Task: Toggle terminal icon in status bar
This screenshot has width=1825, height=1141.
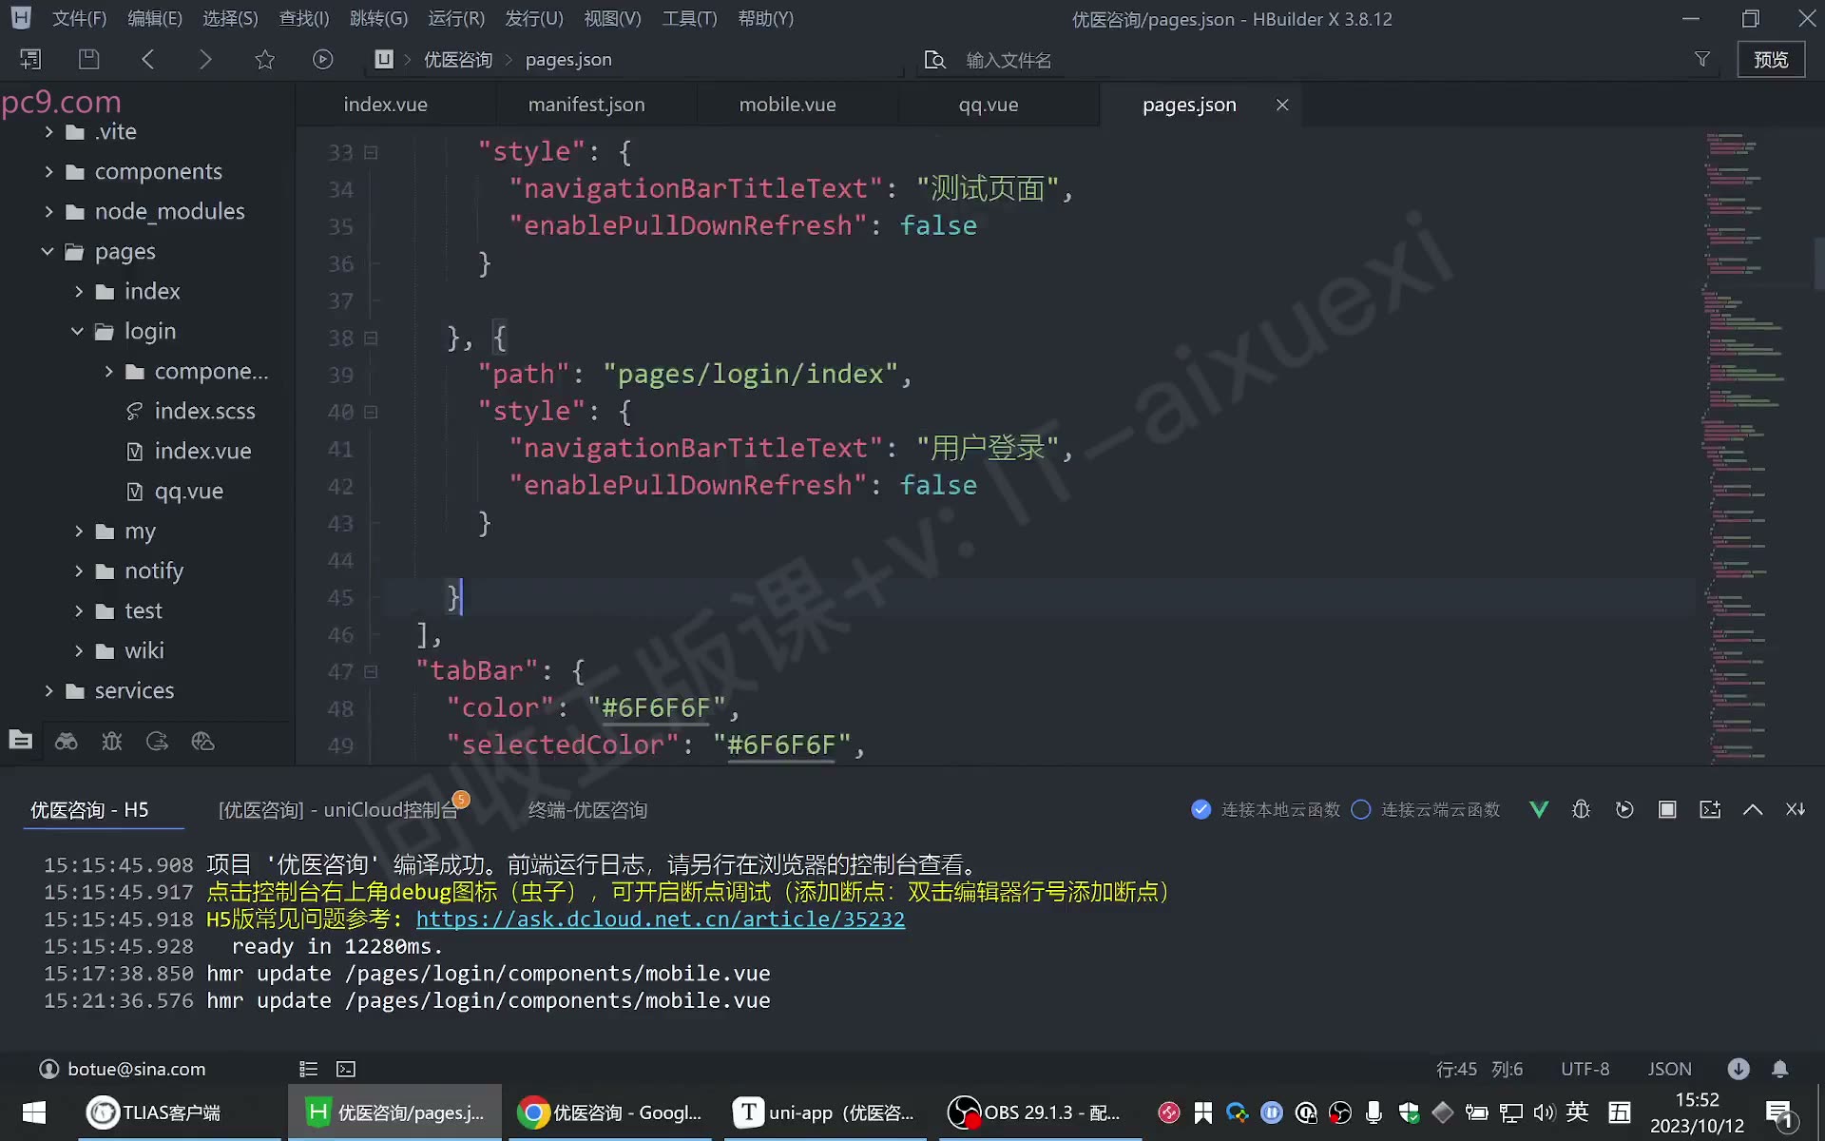Action: [346, 1070]
